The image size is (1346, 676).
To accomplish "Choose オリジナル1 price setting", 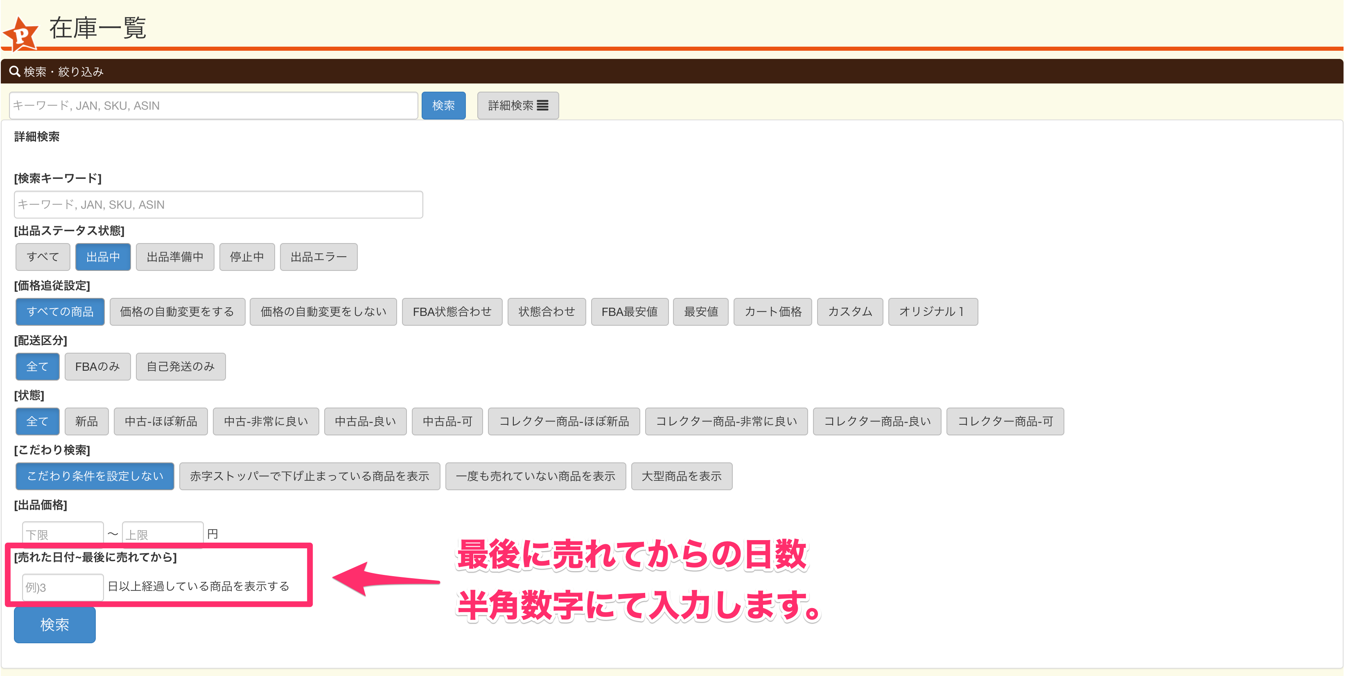I will tap(933, 312).
